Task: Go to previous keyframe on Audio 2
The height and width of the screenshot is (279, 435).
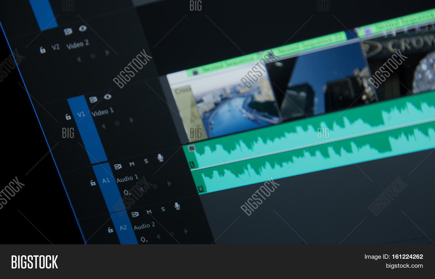Action: click(159, 236)
